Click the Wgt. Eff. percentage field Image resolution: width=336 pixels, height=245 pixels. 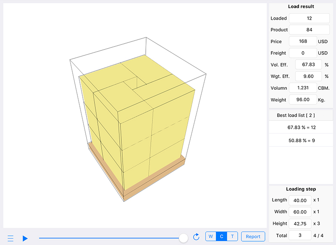[309, 76]
